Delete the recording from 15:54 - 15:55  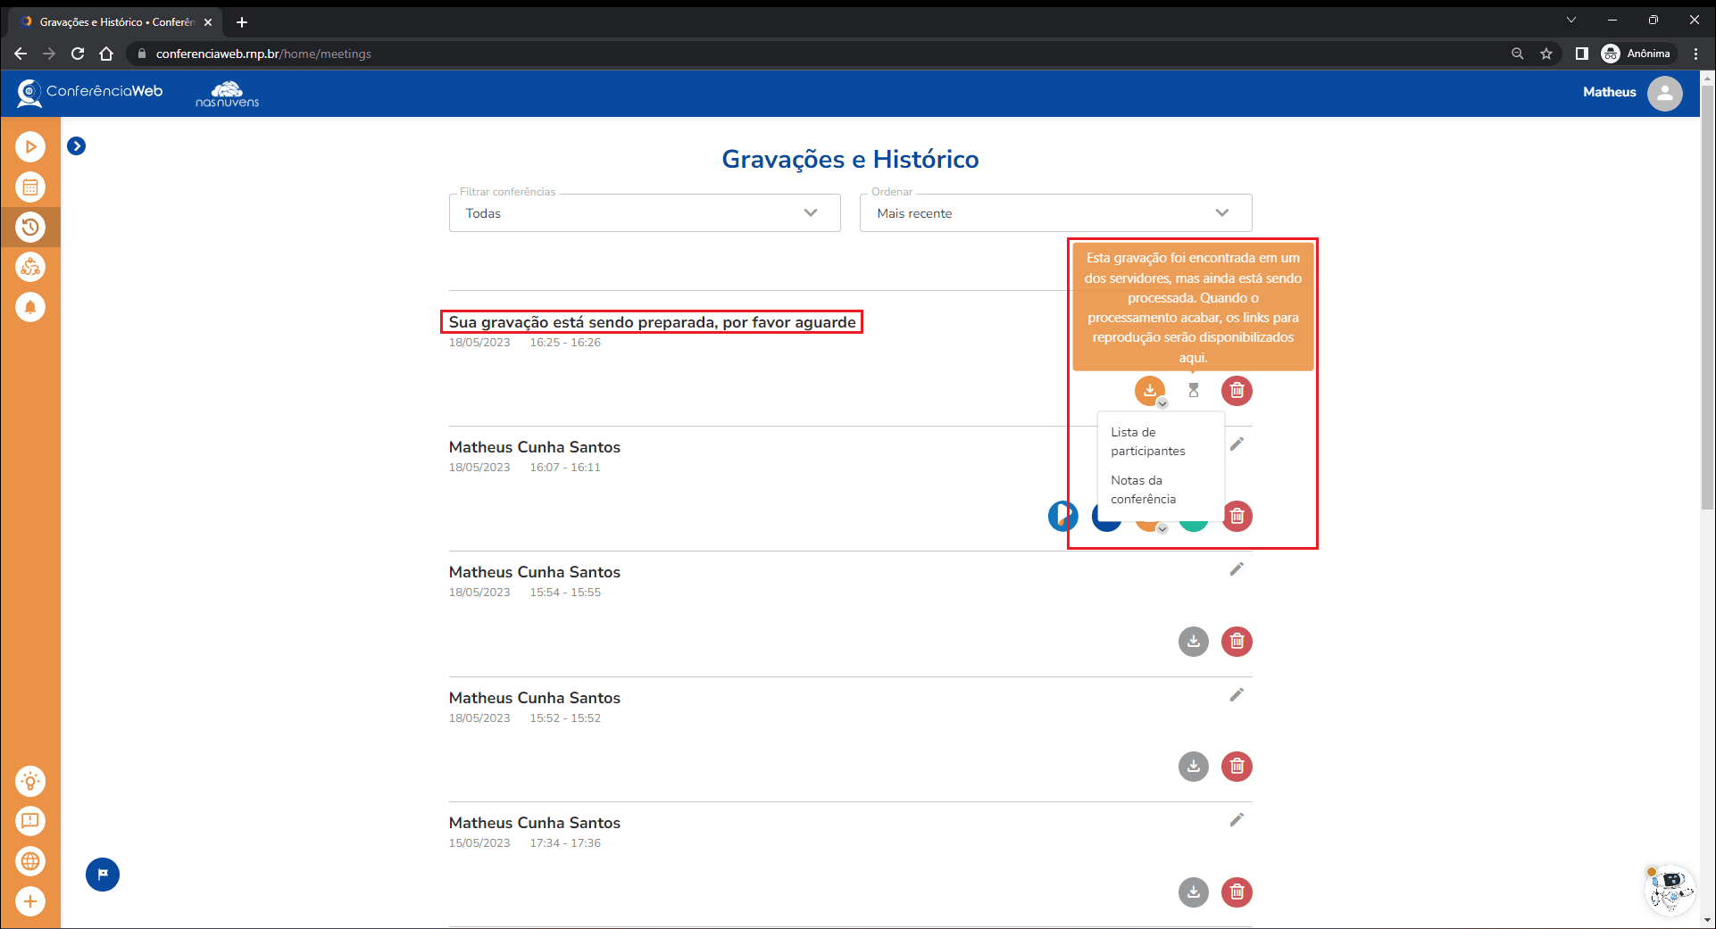[x=1237, y=641]
